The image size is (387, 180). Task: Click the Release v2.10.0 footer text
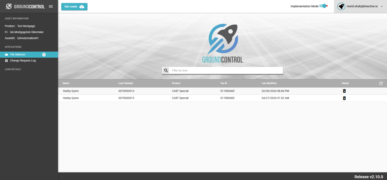[369, 177]
